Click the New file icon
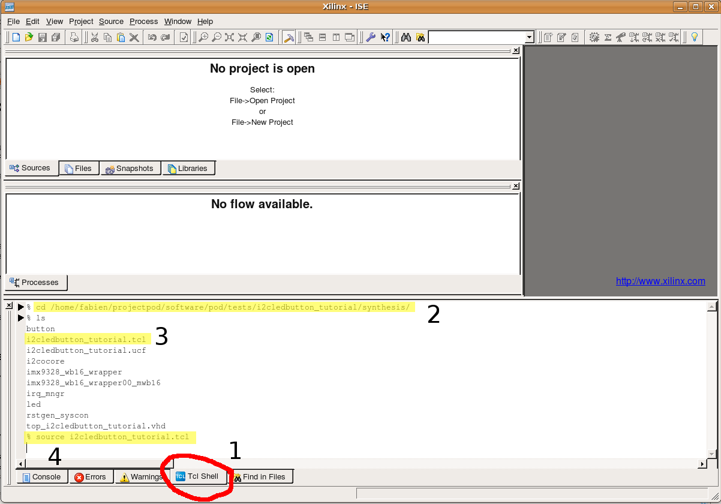Screen dimensions: 721x504 pyautogui.click(x=16, y=37)
